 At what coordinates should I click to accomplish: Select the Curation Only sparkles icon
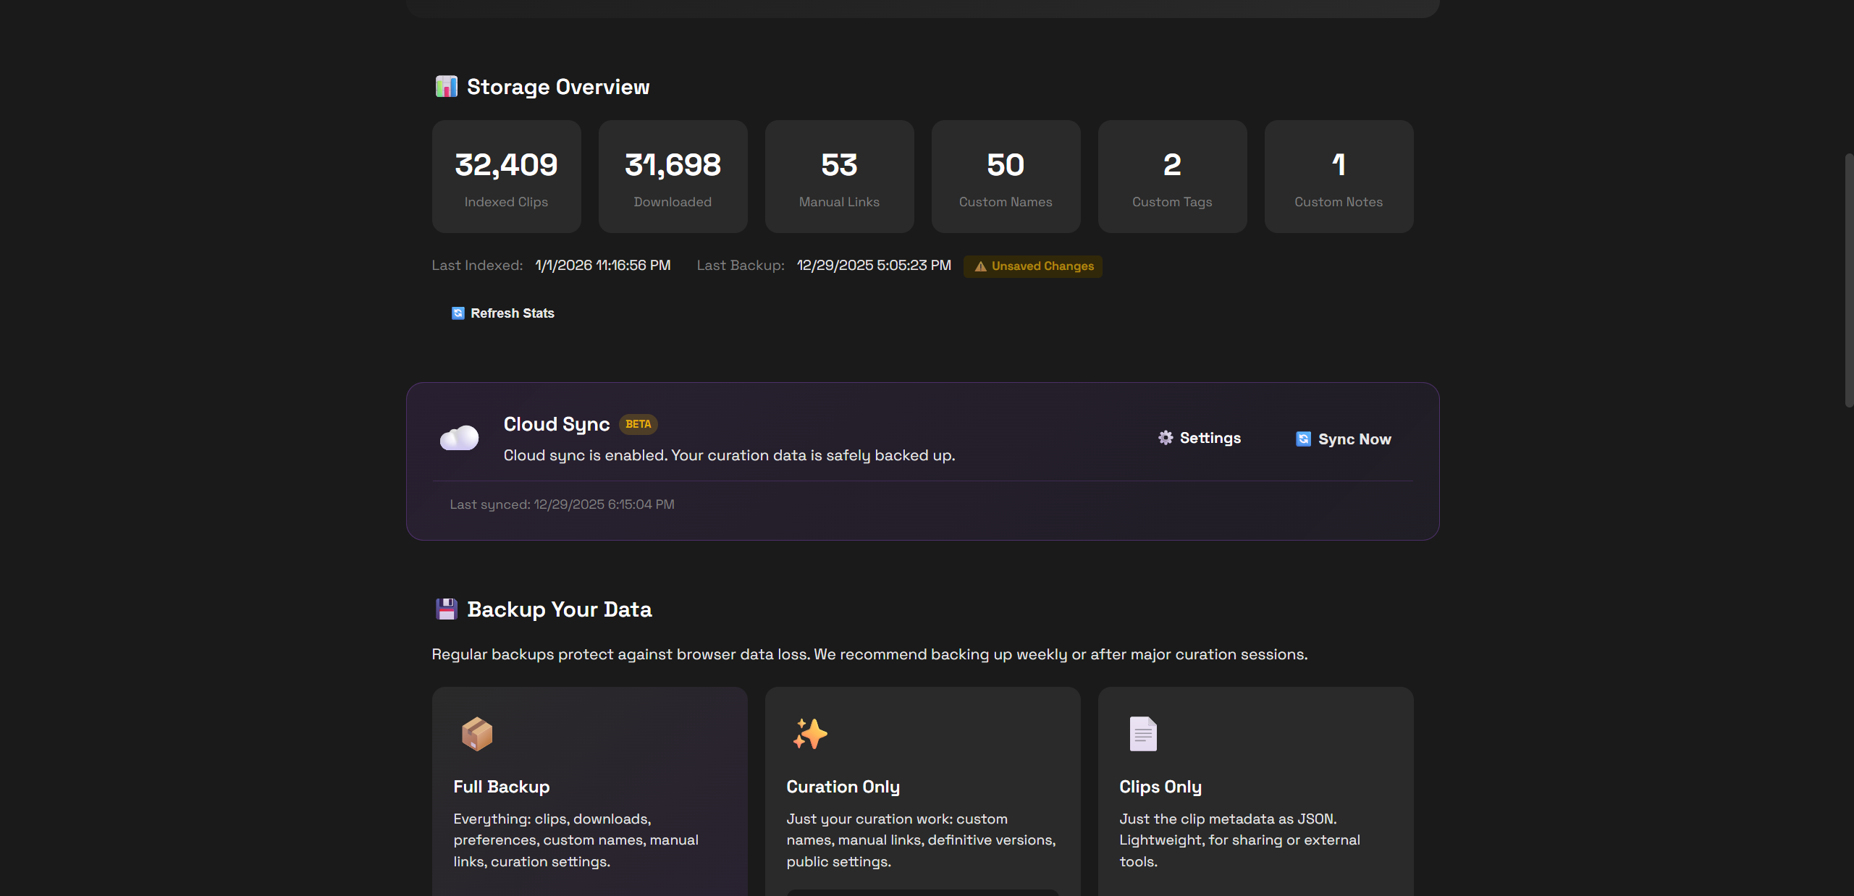click(810, 734)
